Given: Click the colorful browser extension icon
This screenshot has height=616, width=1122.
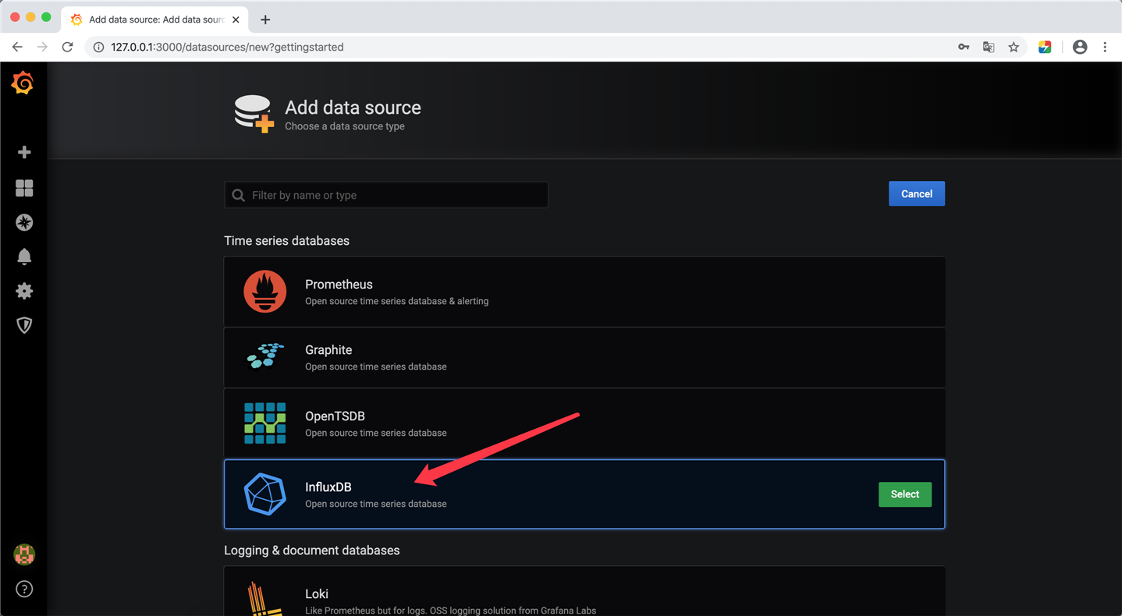Looking at the screenshot, I should click(x=1045, y=47).
